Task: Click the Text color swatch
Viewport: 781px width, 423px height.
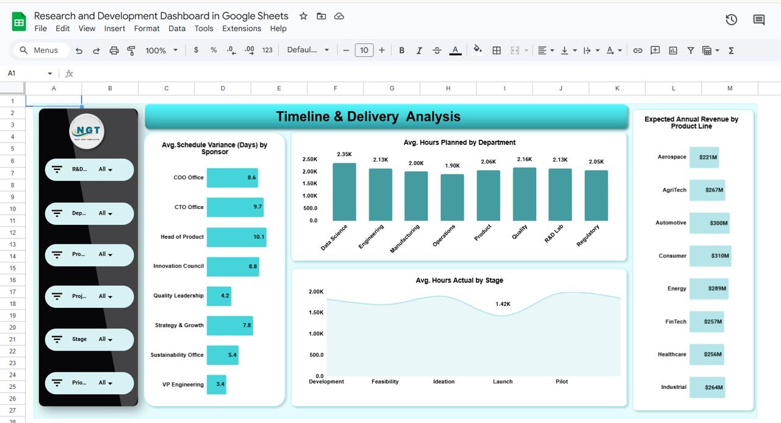Action: 456,50
